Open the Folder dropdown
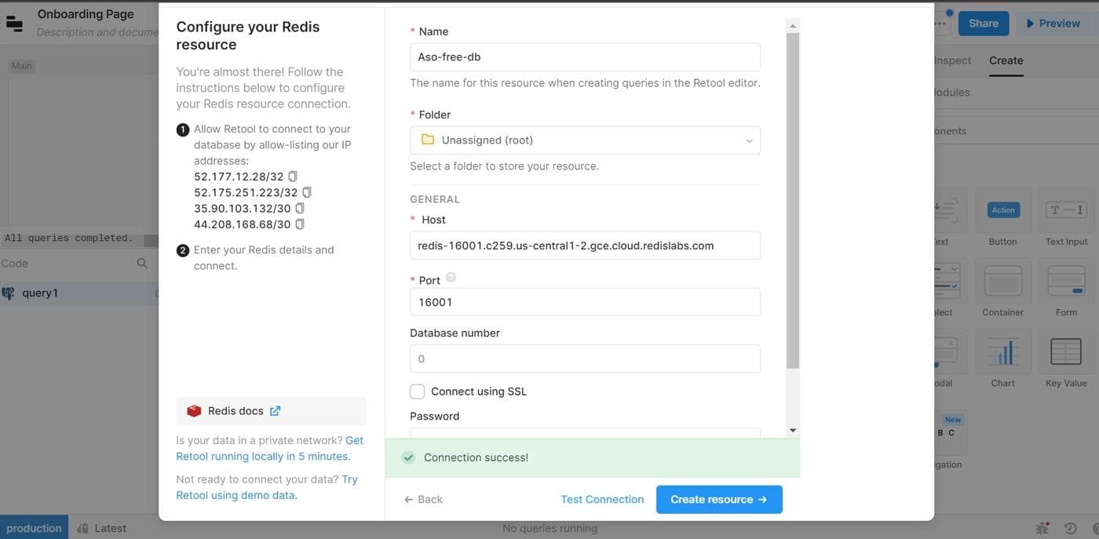Screen dimensions: 1099x539 [x=585, y=140]
